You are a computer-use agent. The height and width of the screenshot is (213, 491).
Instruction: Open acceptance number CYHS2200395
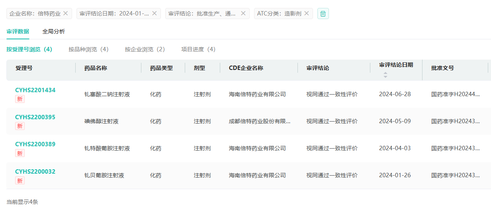(x=35, y=117)
